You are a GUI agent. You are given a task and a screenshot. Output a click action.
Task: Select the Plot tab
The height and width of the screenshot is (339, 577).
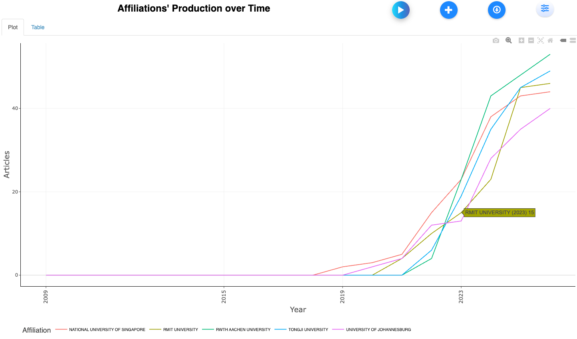coord(13,27)
